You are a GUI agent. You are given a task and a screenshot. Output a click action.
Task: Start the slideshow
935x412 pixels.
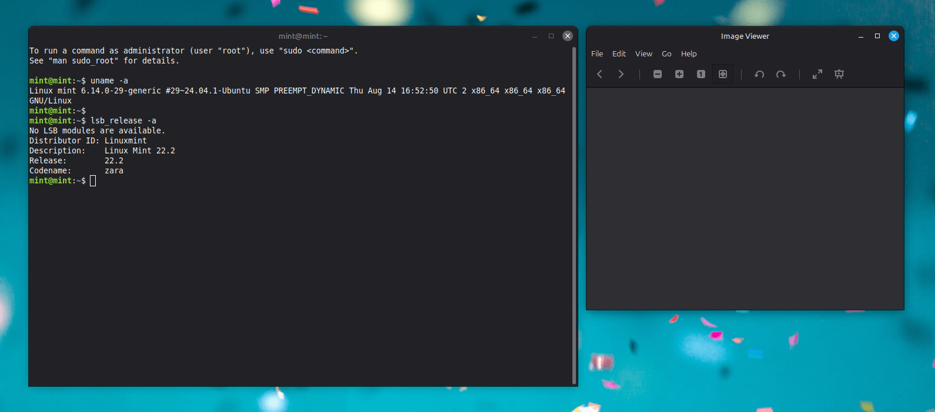(839, 74)
